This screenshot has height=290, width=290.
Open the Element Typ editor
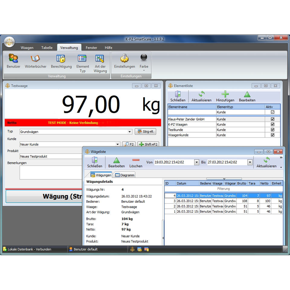[82, 63]
